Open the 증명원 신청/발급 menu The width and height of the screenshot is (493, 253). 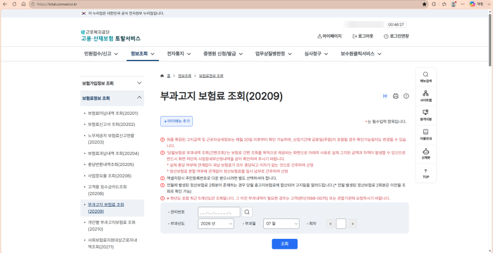pos(223,54)
